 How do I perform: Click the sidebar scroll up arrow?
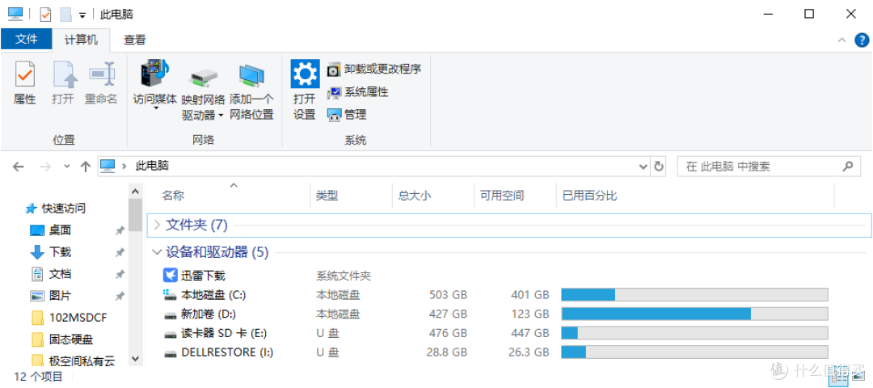tap(135, 192)
